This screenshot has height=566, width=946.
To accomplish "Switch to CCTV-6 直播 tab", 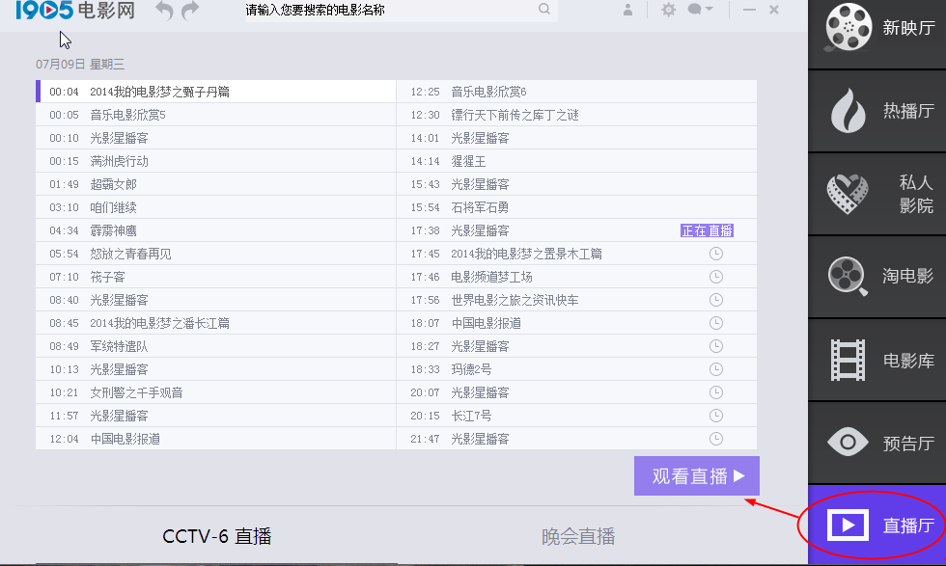I will coord(216,536).
